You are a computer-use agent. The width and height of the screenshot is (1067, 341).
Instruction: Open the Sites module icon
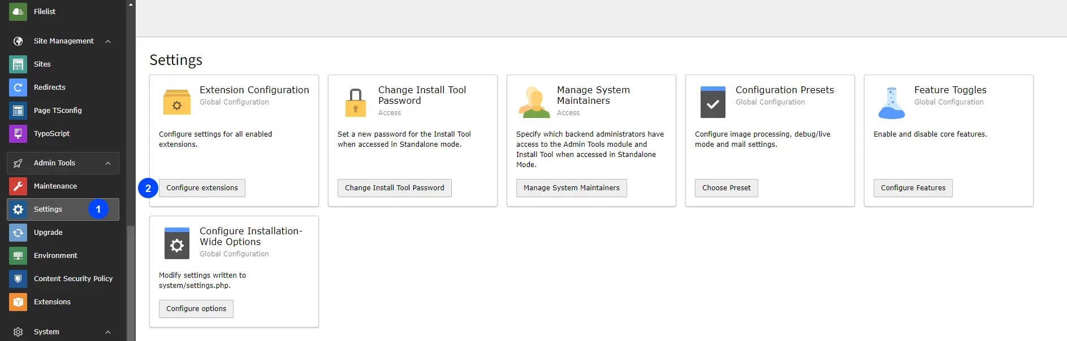click(x=18, y=64)
